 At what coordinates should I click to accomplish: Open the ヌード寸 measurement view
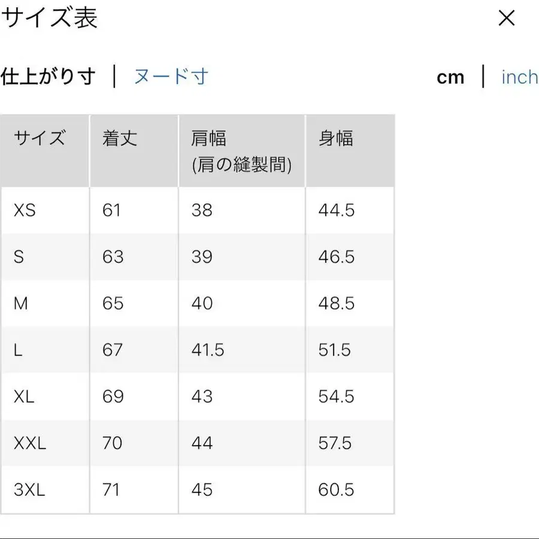coord(169,77)
